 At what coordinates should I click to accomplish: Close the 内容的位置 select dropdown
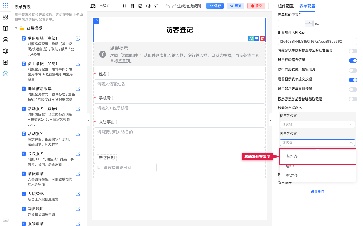[x=318, y=143]
